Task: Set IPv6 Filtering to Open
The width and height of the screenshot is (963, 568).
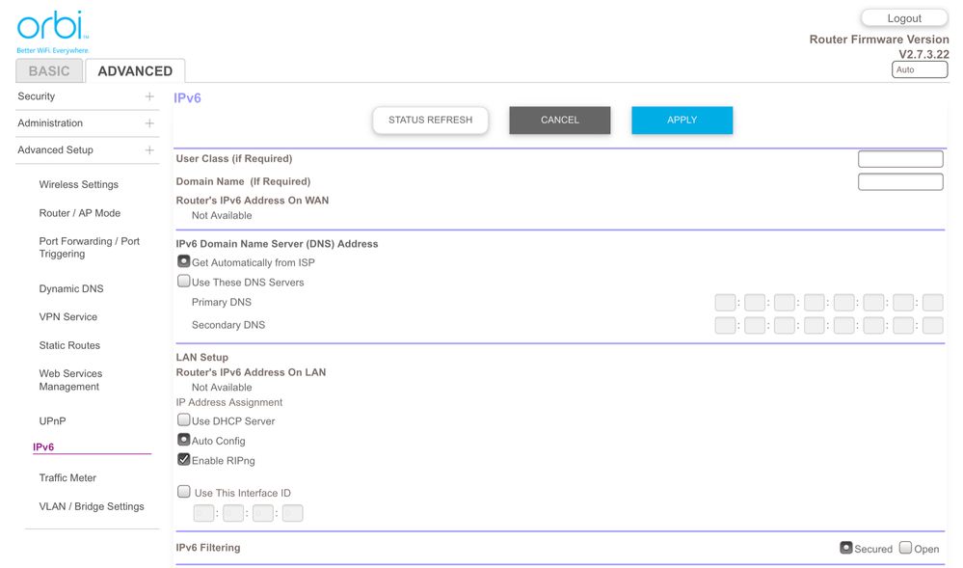Action: [905, 548]
